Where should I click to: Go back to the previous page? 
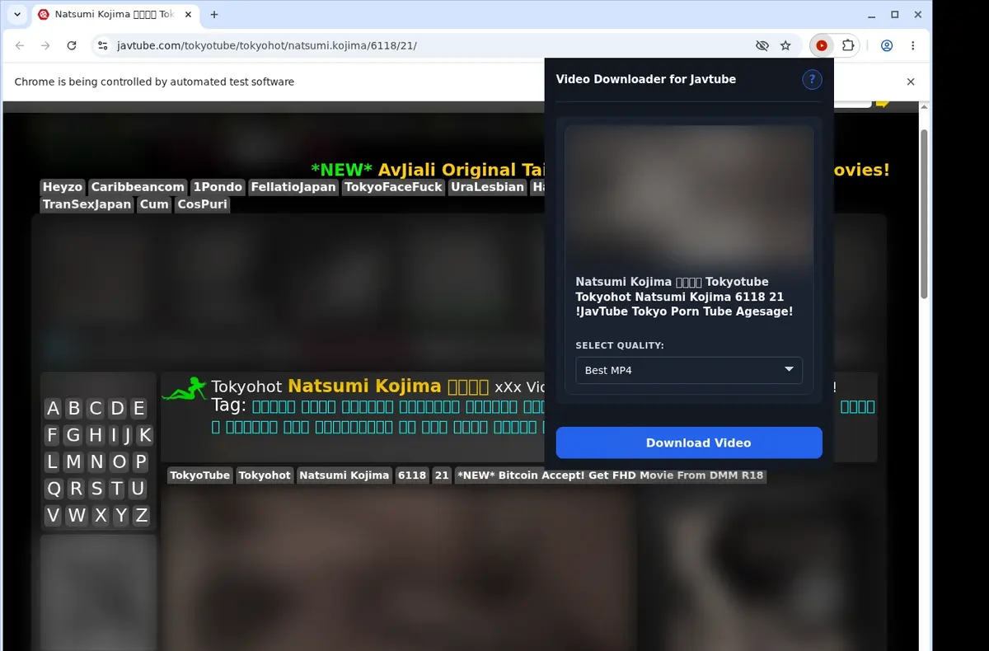pyautogui.click(x=20, y=46)
